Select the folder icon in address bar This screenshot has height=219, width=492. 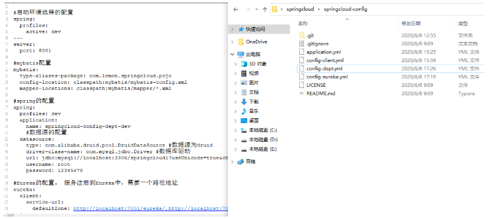[x=274, y=9]
